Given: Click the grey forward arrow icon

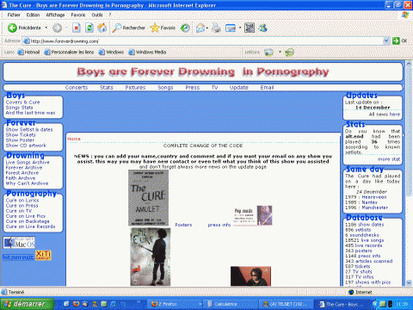Looking at the screenshot, I should click(x=57, y=28).
